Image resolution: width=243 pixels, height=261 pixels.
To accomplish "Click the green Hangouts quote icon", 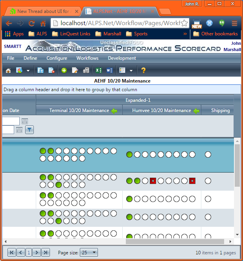I will click(x=222, y=23).
